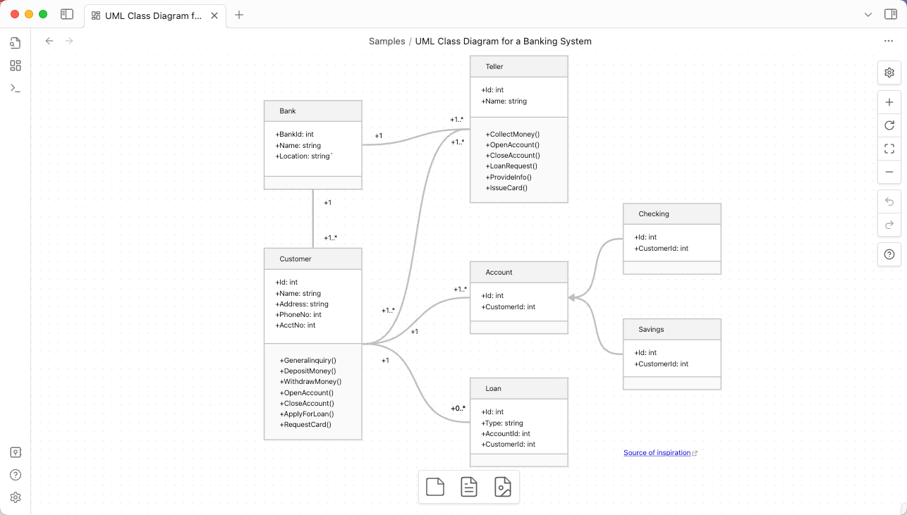
Task: Reset the canvas zoom
Action: click(x=889, y=125)
